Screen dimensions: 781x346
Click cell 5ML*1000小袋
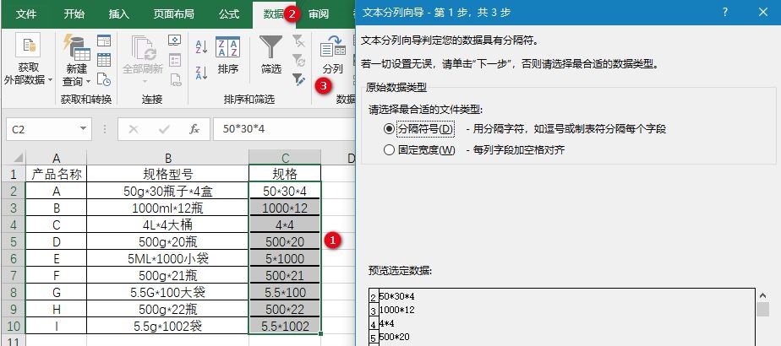point(168,258)
